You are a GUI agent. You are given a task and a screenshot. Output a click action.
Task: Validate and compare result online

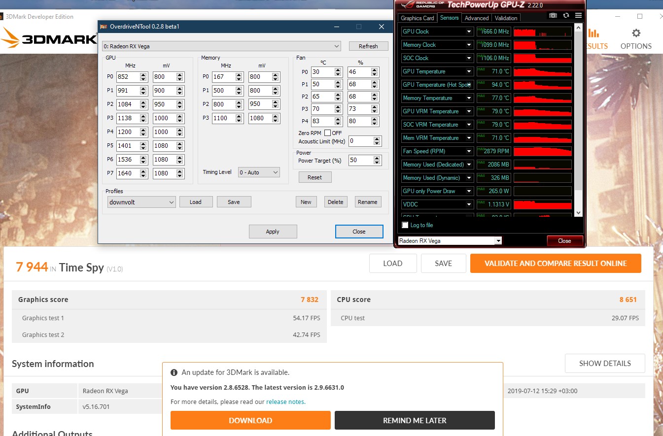pos(556,264)
